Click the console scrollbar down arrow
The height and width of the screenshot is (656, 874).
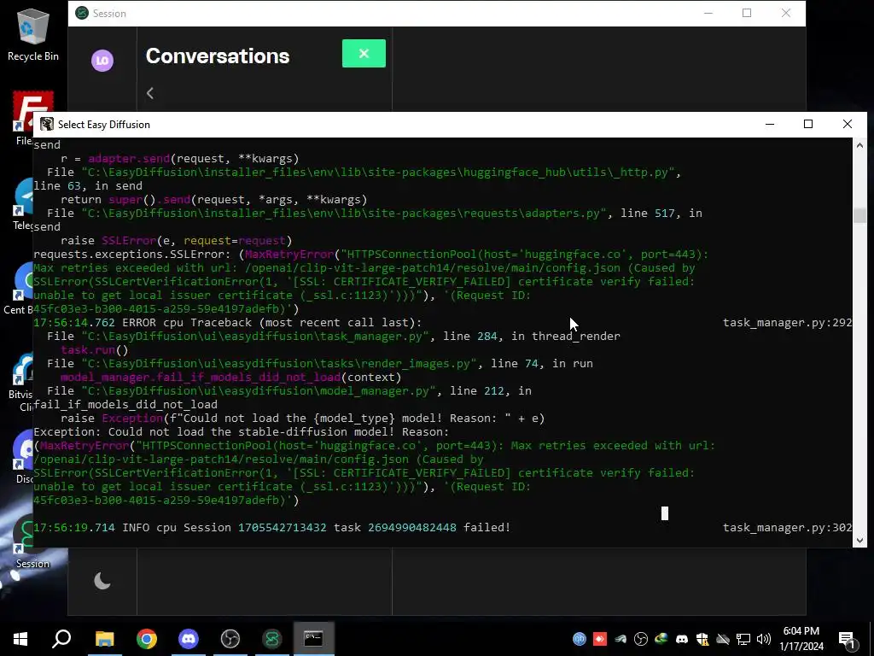859,540
